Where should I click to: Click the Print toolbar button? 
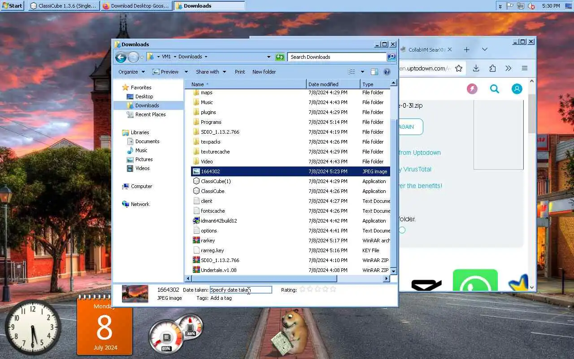(240, 72)
